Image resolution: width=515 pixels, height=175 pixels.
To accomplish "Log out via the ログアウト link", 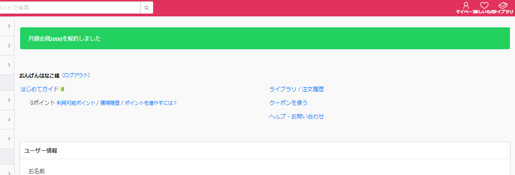I will [76, 75].
